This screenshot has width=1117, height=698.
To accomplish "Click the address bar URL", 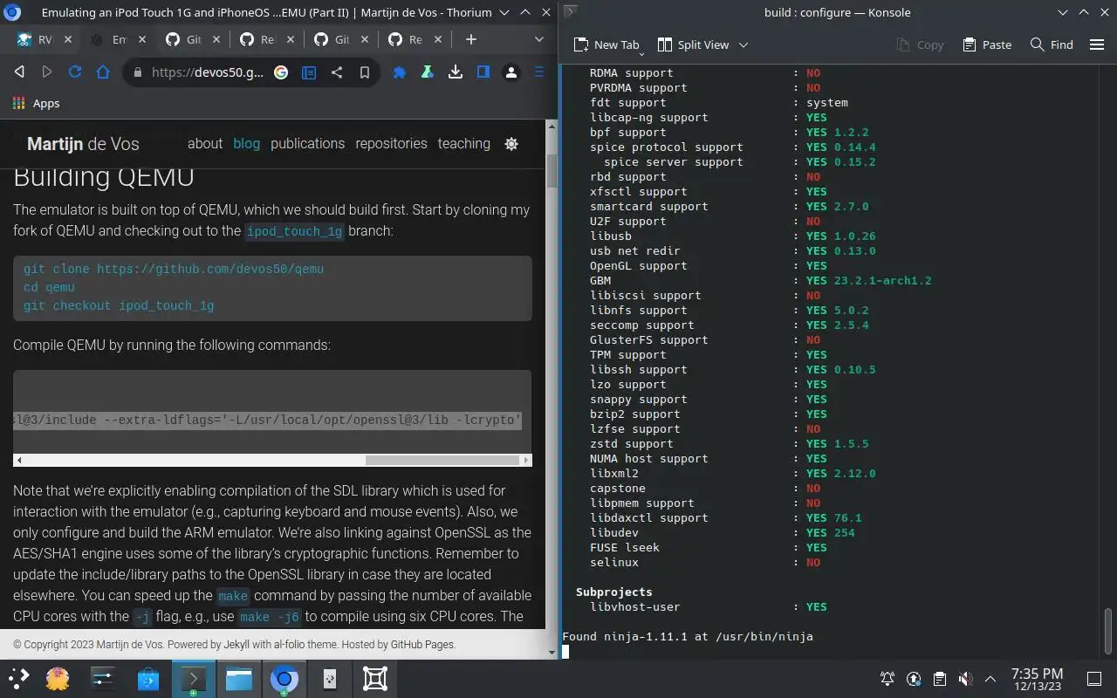I will (208, 73).
